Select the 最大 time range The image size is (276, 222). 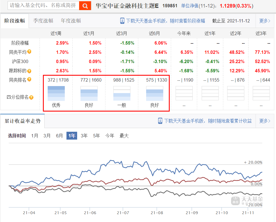tap(124, 136)
